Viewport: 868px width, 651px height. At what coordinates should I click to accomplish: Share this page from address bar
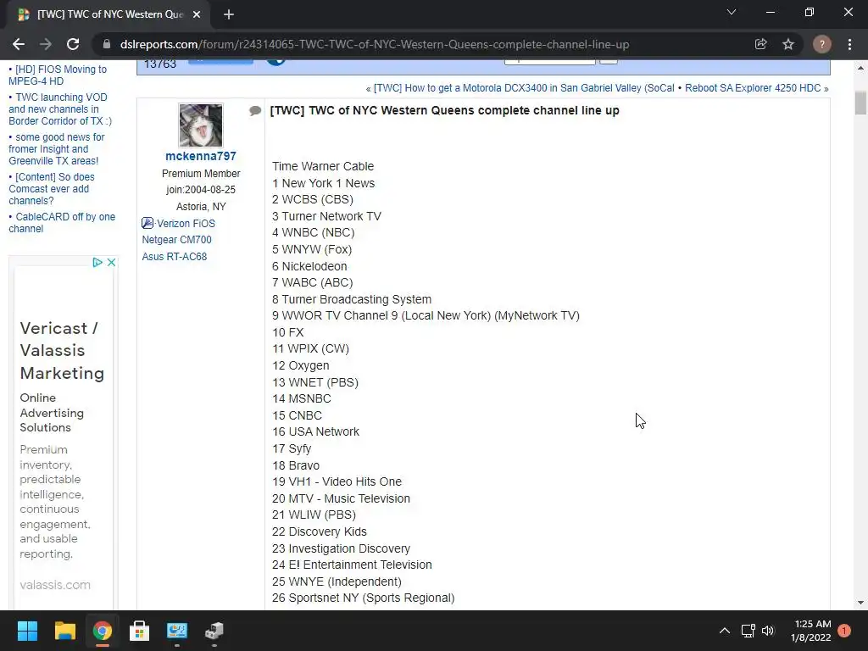[x=760, y=44]
